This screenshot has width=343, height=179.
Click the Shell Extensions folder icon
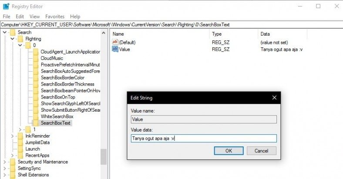(x=13, y=175)
